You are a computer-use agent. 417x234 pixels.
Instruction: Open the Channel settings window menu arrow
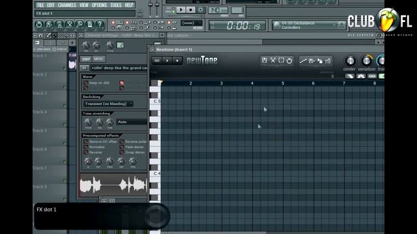(81, 35)
